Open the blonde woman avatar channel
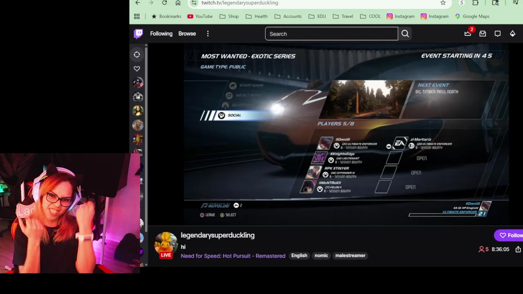Image resolution: width=523 pixels, height=294 pixels. (138, 125)
